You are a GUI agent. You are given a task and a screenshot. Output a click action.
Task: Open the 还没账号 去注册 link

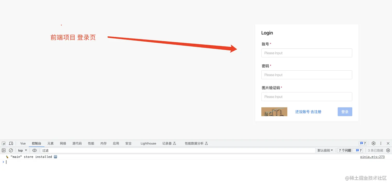[308, 112]
